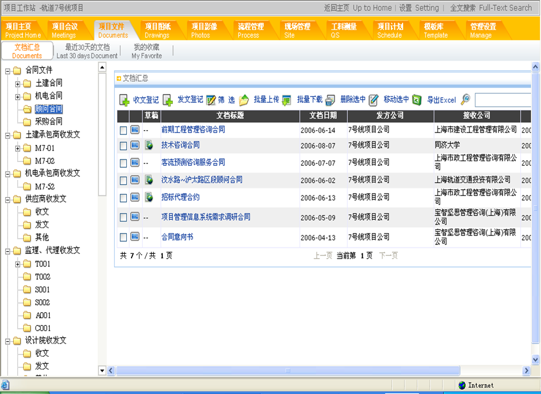Open document link 合同意向书
541x394 pixels.
(x=177, y=237)
